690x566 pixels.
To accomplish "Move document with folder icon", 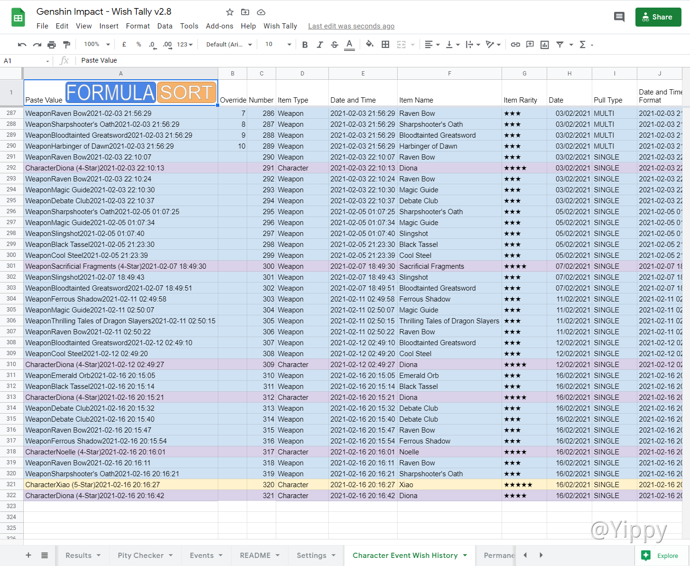I will [245, 12].
